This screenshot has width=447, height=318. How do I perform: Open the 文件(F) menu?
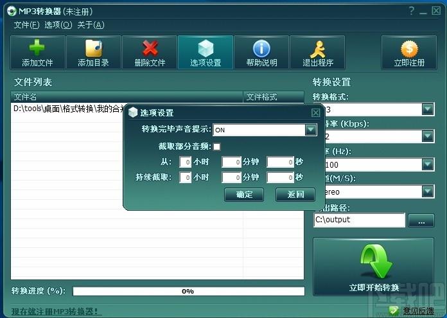pyautogui.click(x=26, y=25)
